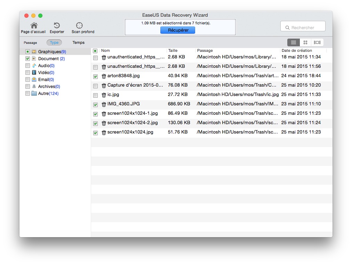Click the Document category icon
This screenshot has width=352, height=265.
pyautogui.click(x=34, y=58)
